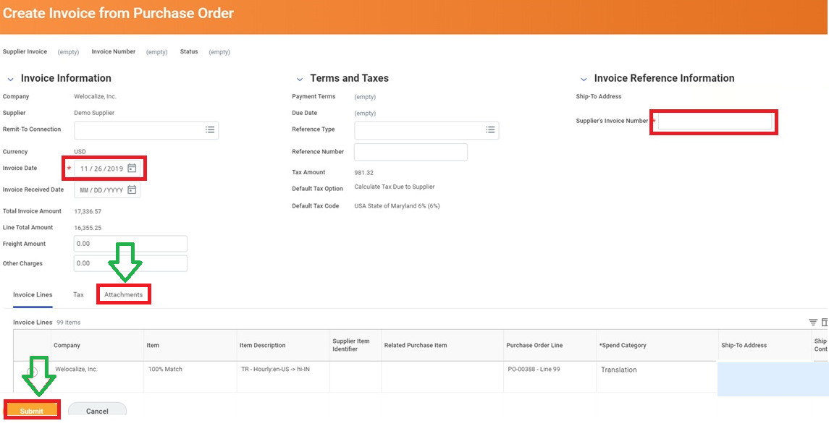
Task: Open the Reference Type prompt icon
Action: coord(490,129)
